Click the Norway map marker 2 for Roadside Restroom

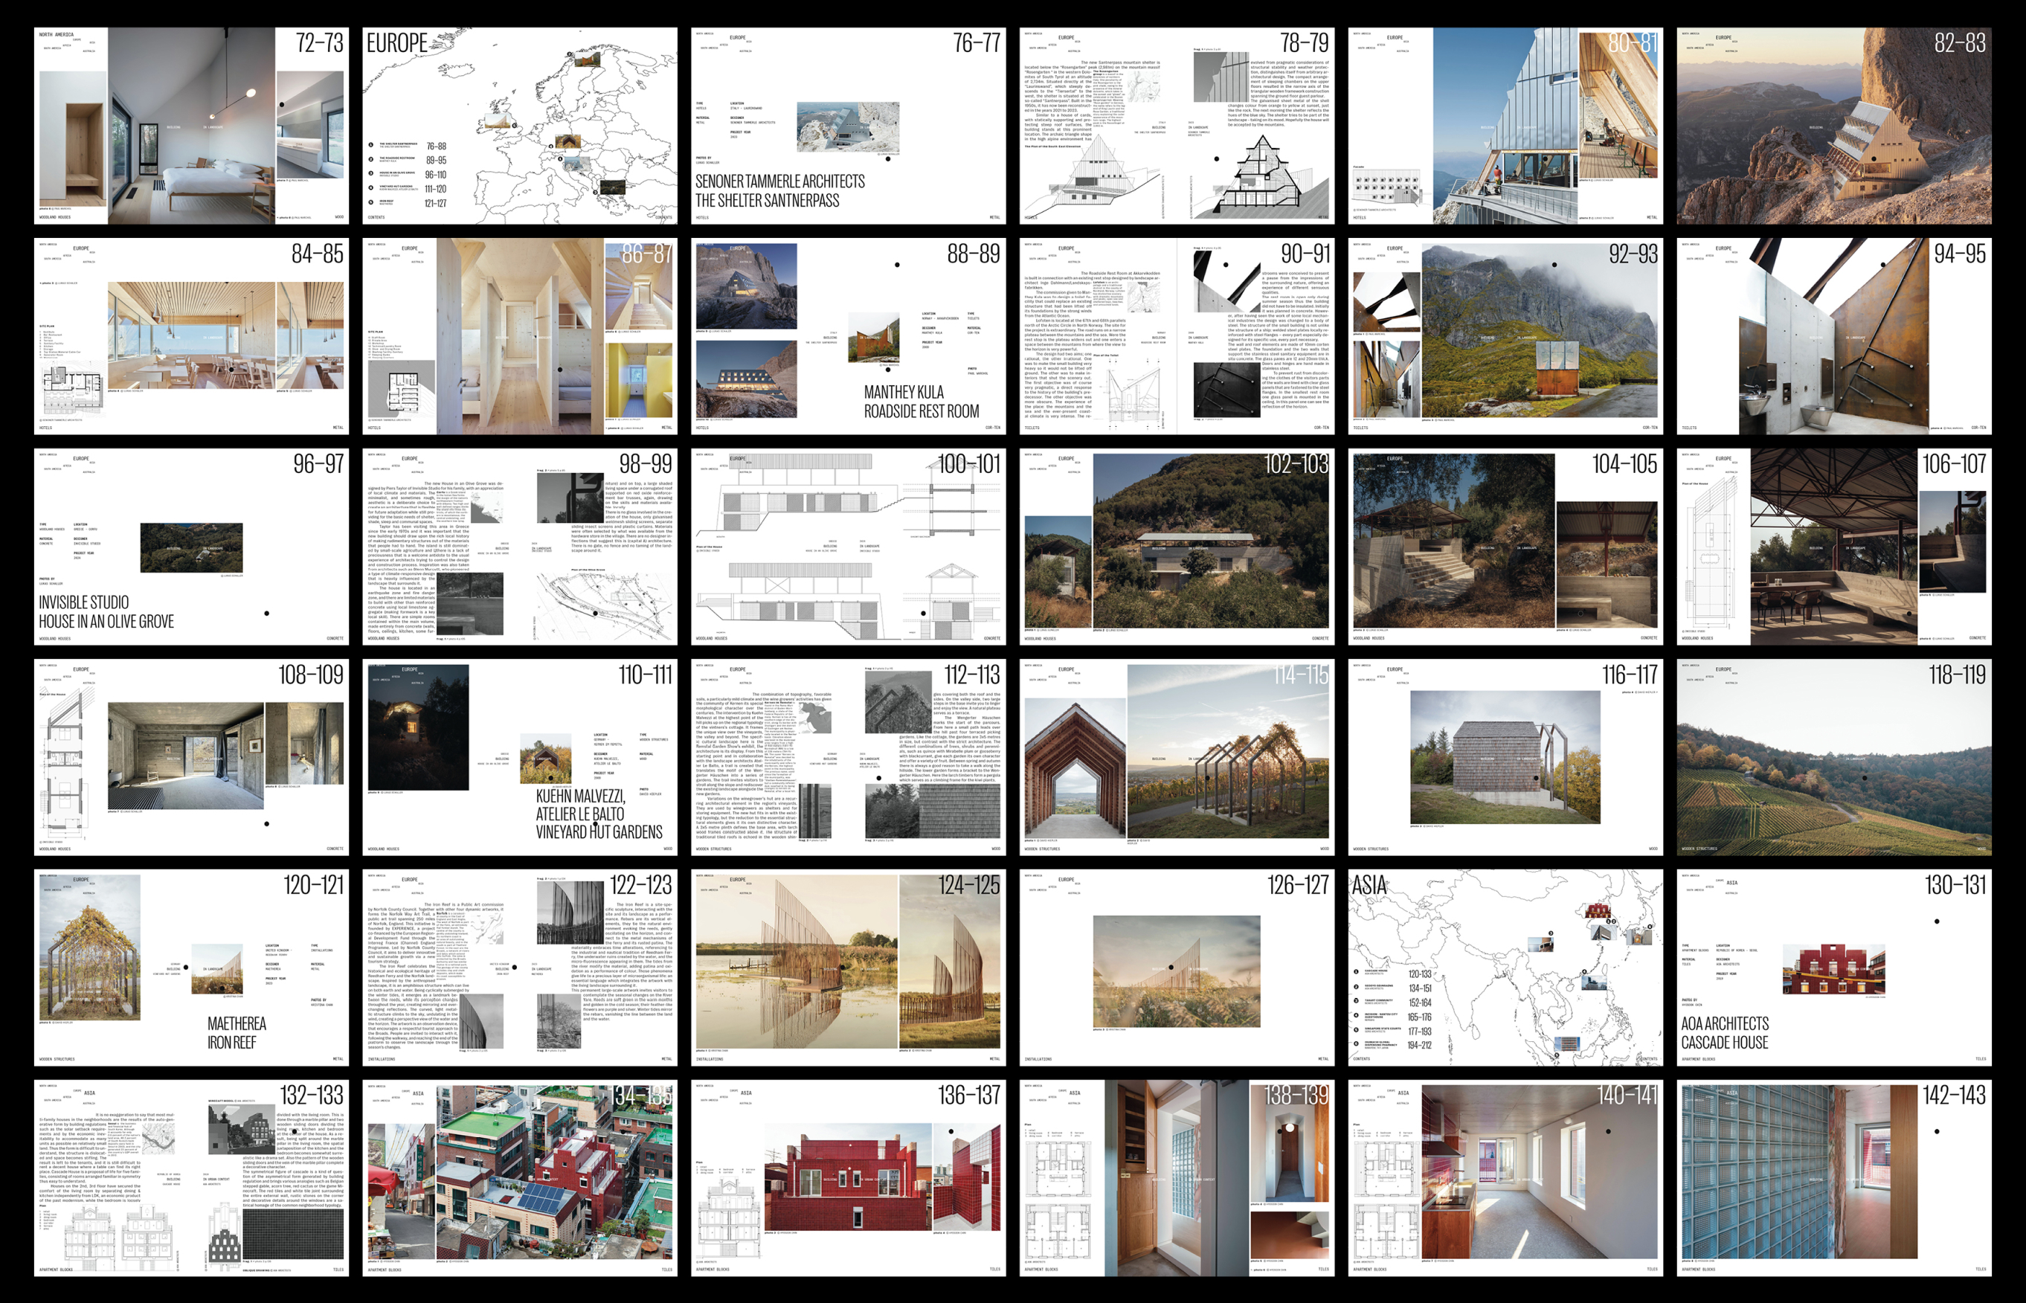(569, 54)
